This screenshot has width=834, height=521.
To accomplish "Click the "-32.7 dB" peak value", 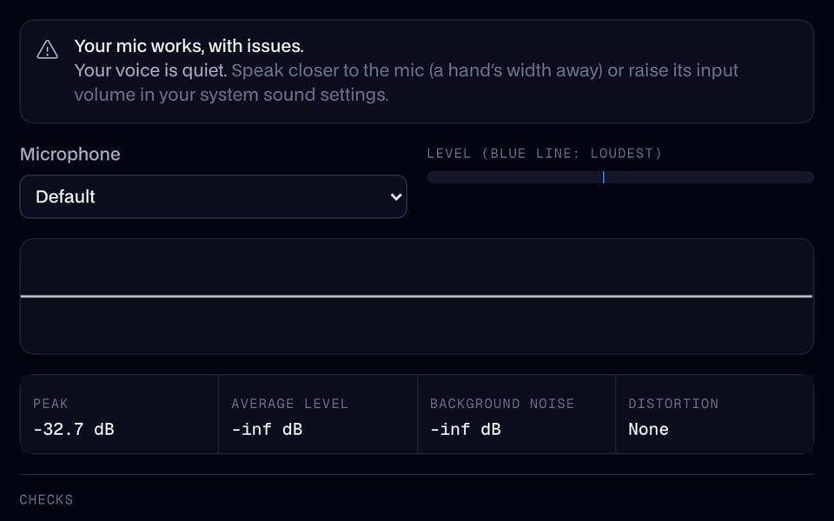I will tap(73, 429).
